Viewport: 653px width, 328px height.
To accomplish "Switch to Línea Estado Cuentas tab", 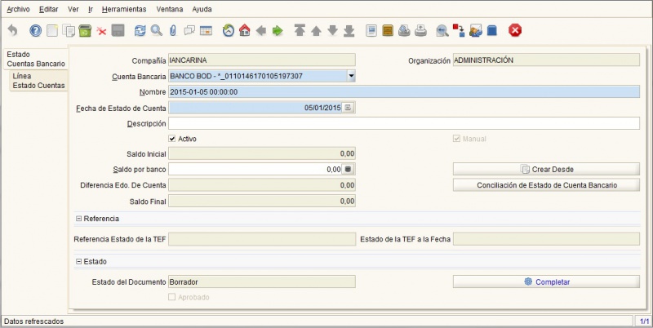I will click(x=38, y=81).
